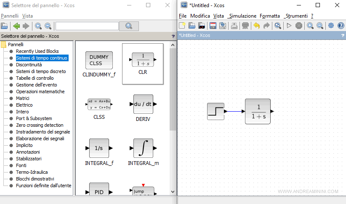Create a new Xcos diagram
Viewport: 346px width, 204px height.
182,26
